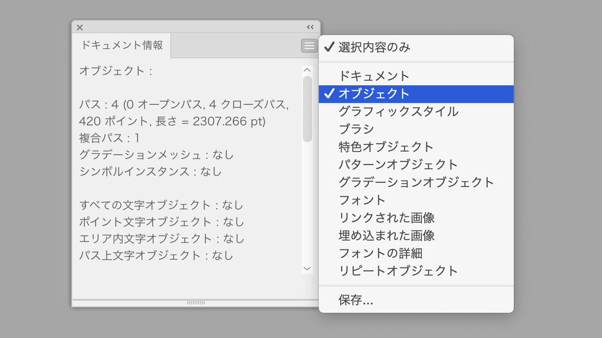Click シンボルインスタンス：なし line

point(150,171)
